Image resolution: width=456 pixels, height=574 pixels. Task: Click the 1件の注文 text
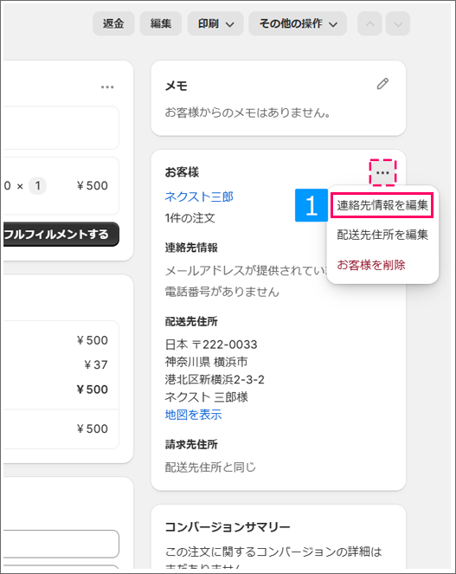click(x=190, y=218)
